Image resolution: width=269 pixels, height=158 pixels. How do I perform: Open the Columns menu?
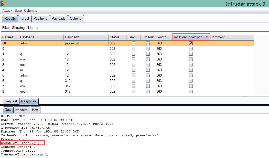point(30,10)
